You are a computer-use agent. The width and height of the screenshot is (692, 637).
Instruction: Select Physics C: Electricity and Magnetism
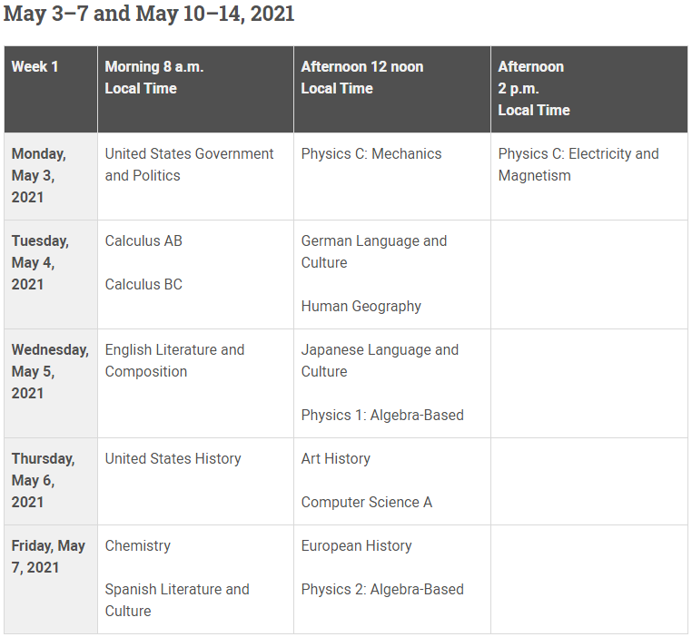[x=578, y=164]
